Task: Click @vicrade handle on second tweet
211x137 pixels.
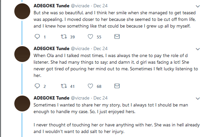Action: click(80, 49)
